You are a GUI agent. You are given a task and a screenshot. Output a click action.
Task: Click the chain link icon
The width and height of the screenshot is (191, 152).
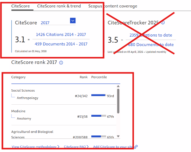click(x=136, y=147)
